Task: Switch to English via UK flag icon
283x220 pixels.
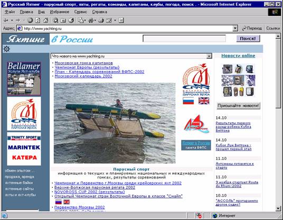Action: (204, 101)
